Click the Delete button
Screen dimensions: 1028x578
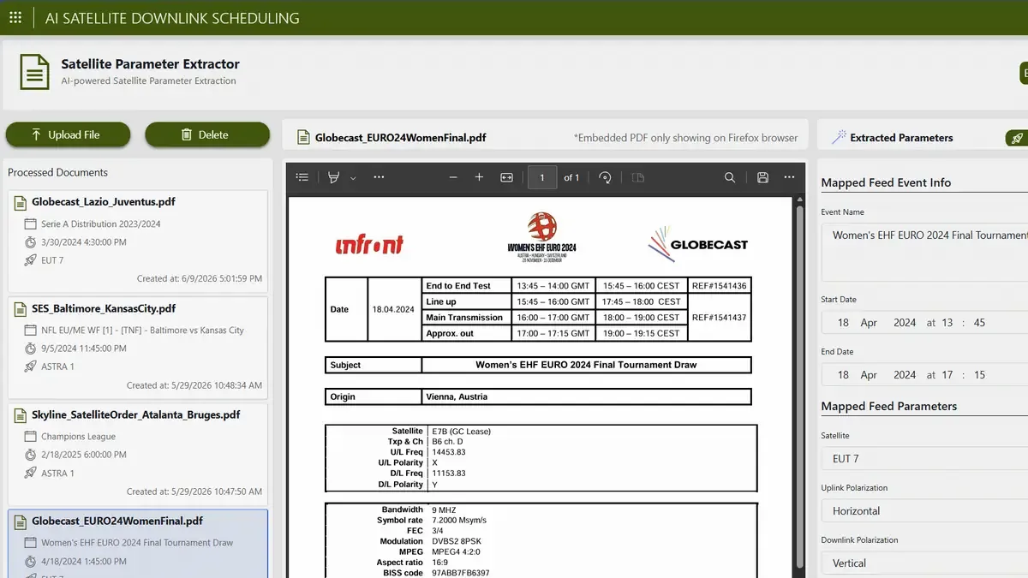pyautogui.click(x=207, y=134)
